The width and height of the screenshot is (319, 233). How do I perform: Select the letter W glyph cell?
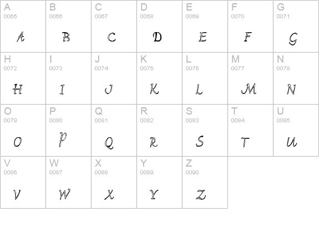tap(69, 182)
